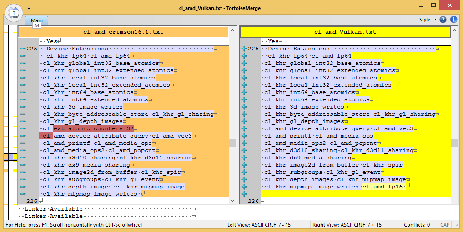
Task: Click the blue About info icon
Action: pyautogui.click(x=453, y=20)
